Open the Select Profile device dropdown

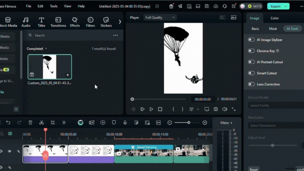[x=276, y=106]
